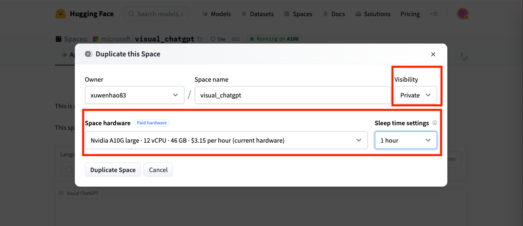Viewport: 523px width, 226px height.
Task: Click the Sleep time settings info icon
Action: (435, 123)
